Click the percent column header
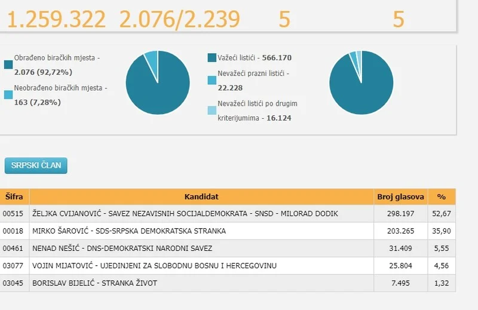The image size is (478, 310). pyautogui.click(x=442, y=197)
